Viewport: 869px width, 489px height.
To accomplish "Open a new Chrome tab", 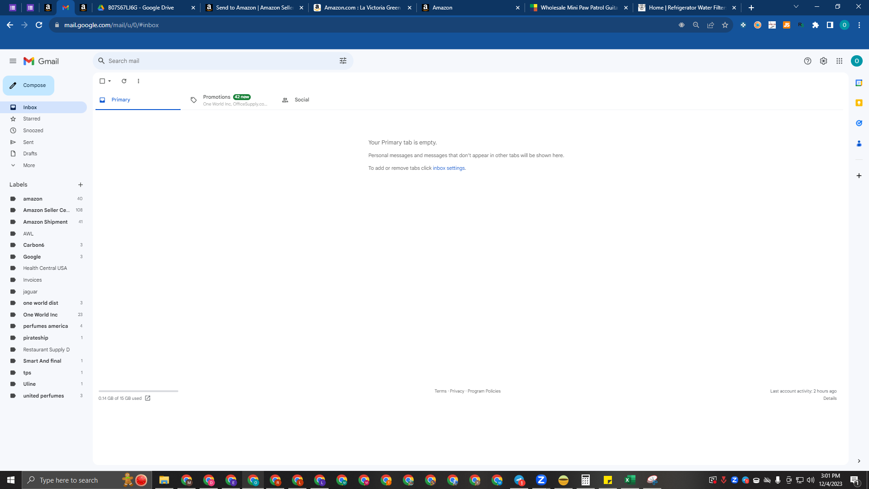I will [751, 8].
